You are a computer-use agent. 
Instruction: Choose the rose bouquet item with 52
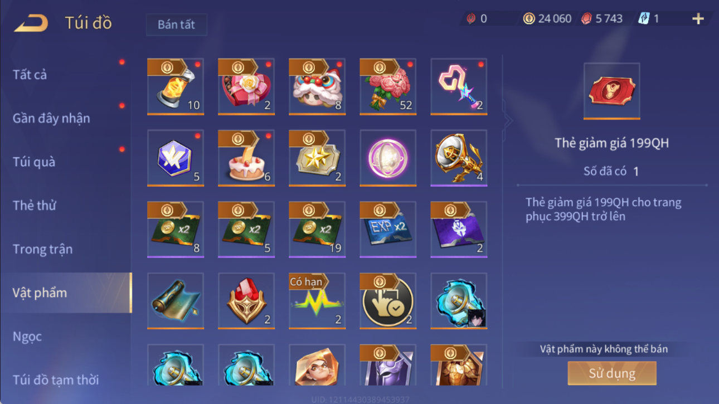(388, 86)
